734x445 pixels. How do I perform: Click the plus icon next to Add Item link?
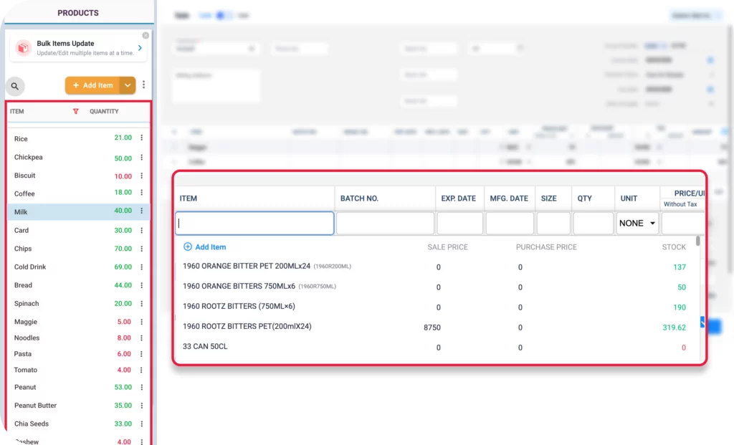(188, 247)
